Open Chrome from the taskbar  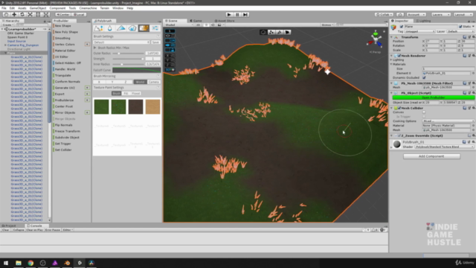[30, 263]
